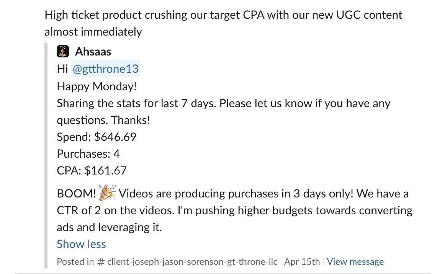Click the 'Happy Monday!' line
The image size is (432, 274).
pos(97,86)
